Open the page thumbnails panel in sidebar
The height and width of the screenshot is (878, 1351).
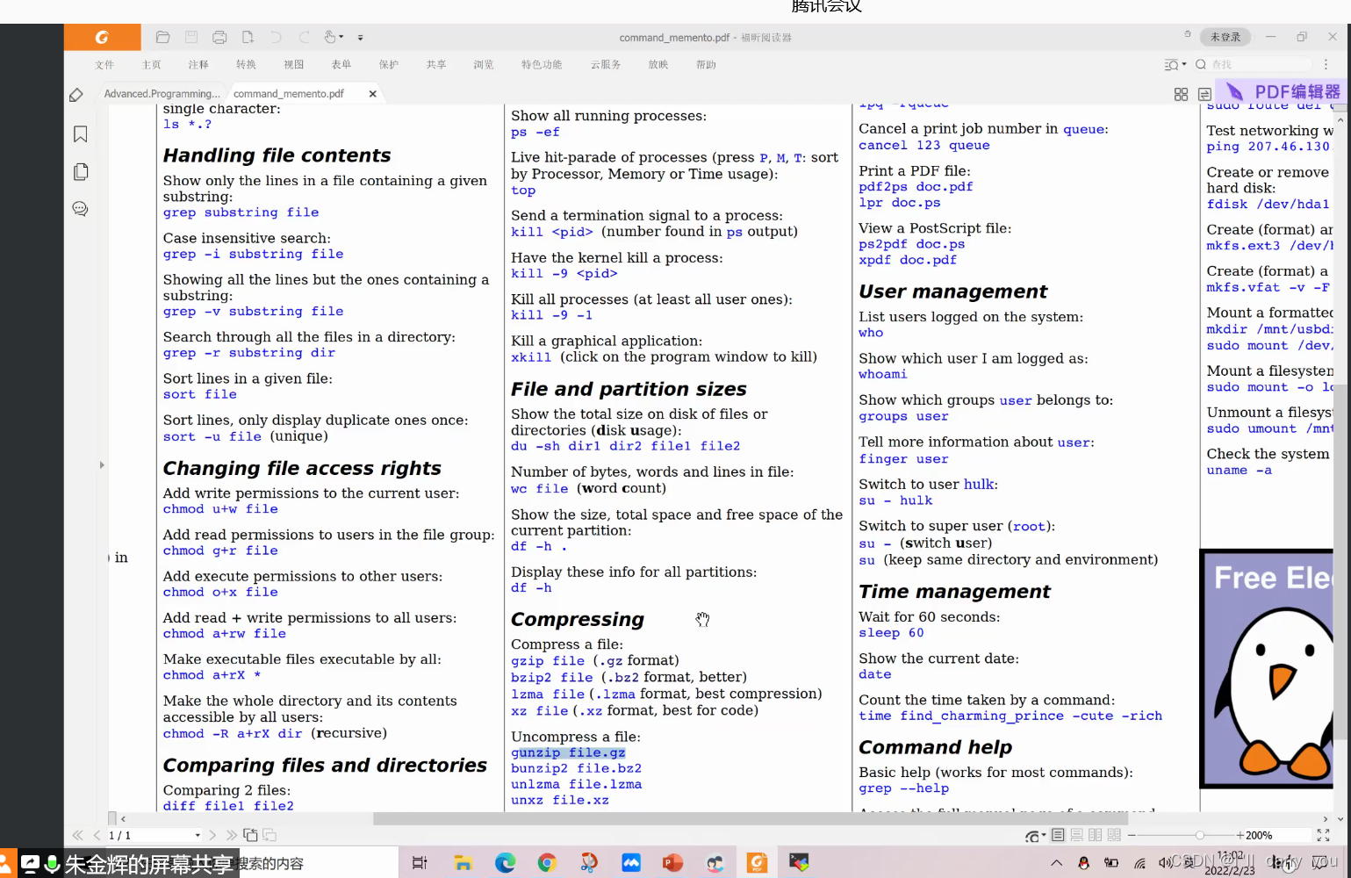tap(80, 172)
